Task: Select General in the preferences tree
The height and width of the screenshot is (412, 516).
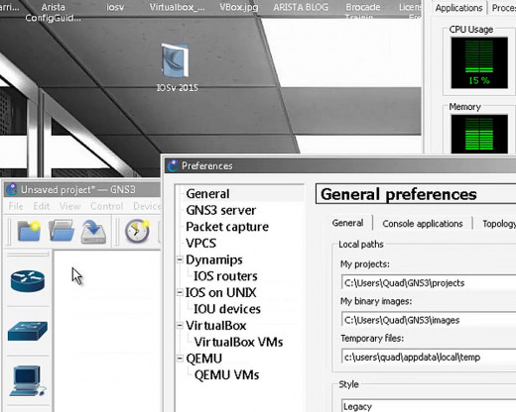Action: tap(207, 194)
